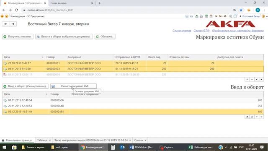Viewport: 268px width, 151px height.
Task: Open Chrome three-dot menu
Action: 264,10
